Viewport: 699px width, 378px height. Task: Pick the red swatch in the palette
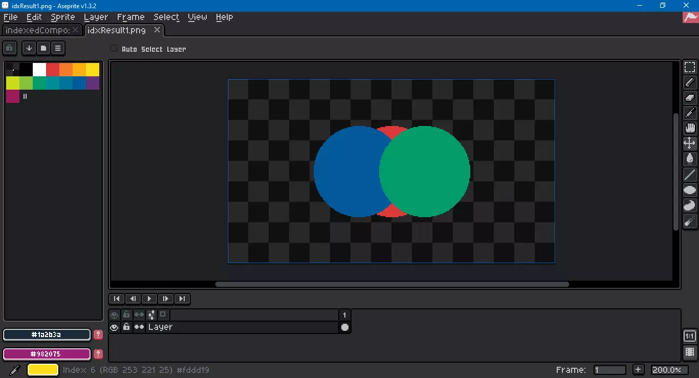click(53, 70)
